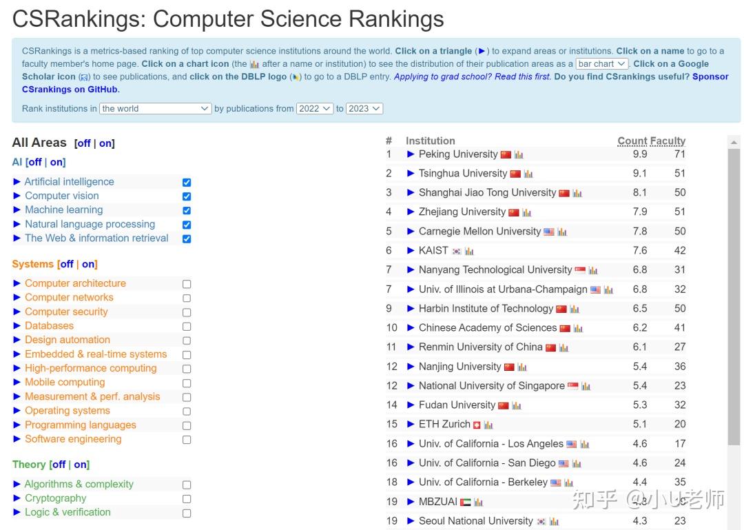Expand Algorithms & complexity area triangle
Screen dimensions: 744x530
[17, 485]
